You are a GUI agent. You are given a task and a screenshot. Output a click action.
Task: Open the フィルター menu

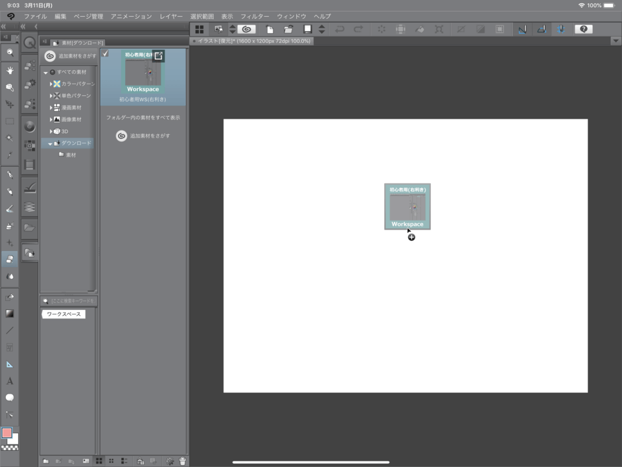click(x=255, y=16)
